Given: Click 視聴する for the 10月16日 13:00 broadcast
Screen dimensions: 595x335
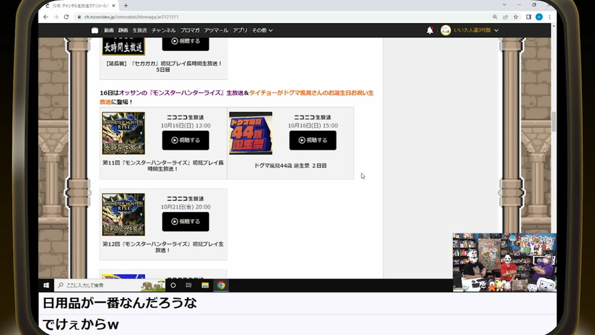Looking at the screenshot, I should [x=185, y=140].
